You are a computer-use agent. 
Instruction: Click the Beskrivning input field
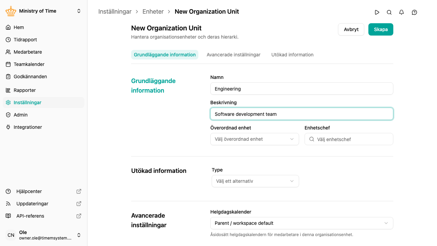tap(302, 114)
